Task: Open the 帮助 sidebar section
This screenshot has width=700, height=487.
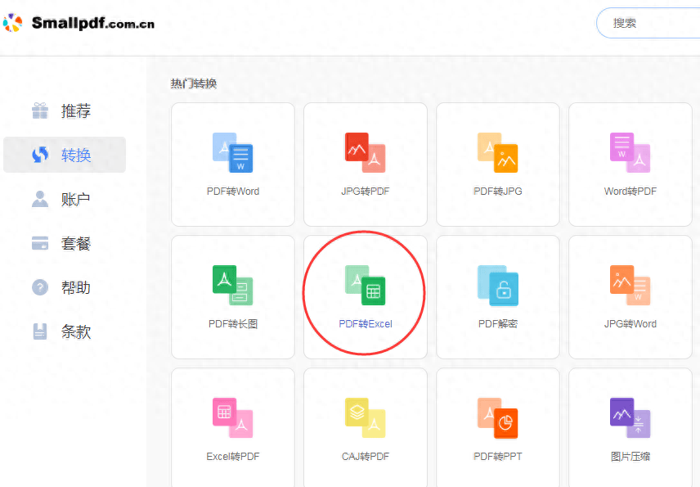Action: click(x=76, y=287)
